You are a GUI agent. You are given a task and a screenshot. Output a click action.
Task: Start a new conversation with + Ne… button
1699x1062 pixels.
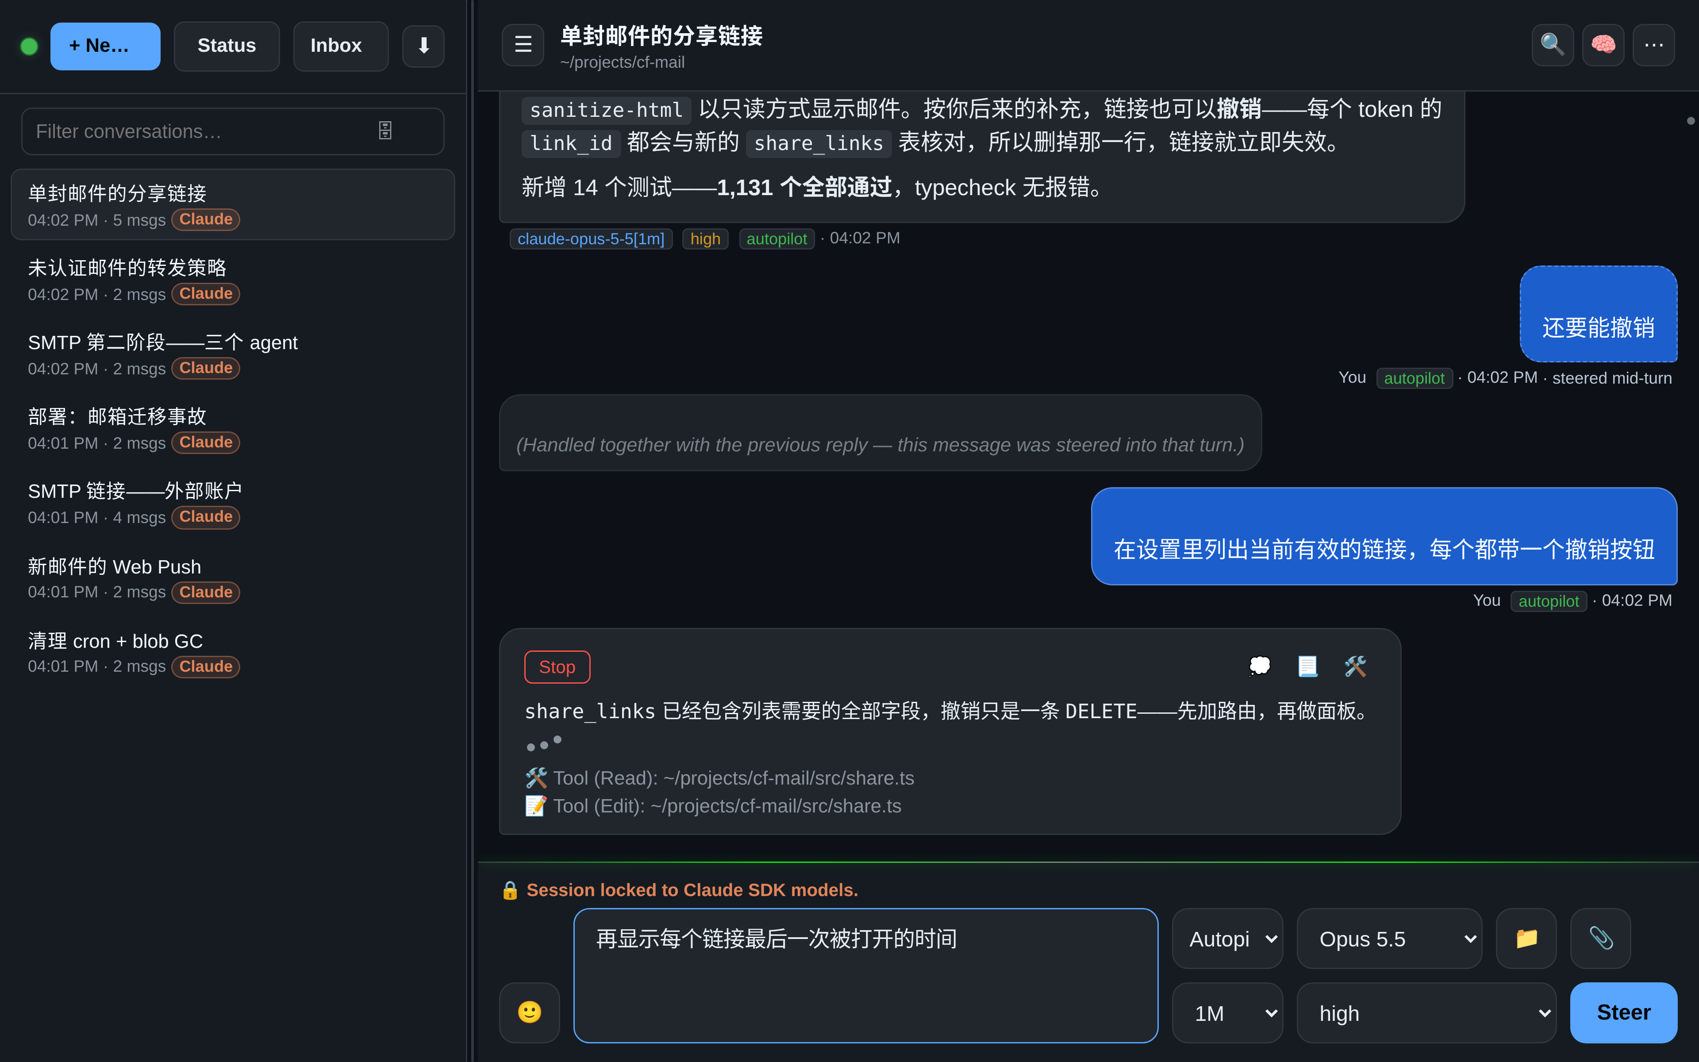pos(105,46)
